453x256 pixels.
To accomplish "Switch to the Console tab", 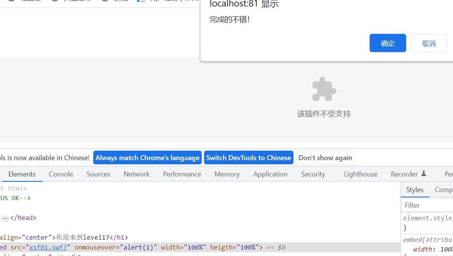I will pos(61,174).
